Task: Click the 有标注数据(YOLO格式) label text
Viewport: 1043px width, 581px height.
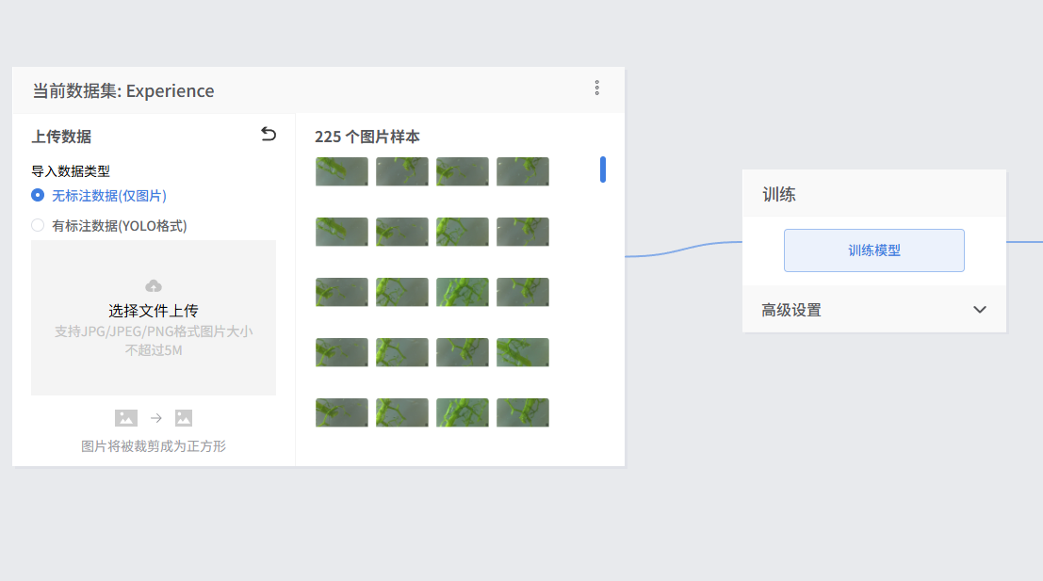Action: tap(120, 226)
